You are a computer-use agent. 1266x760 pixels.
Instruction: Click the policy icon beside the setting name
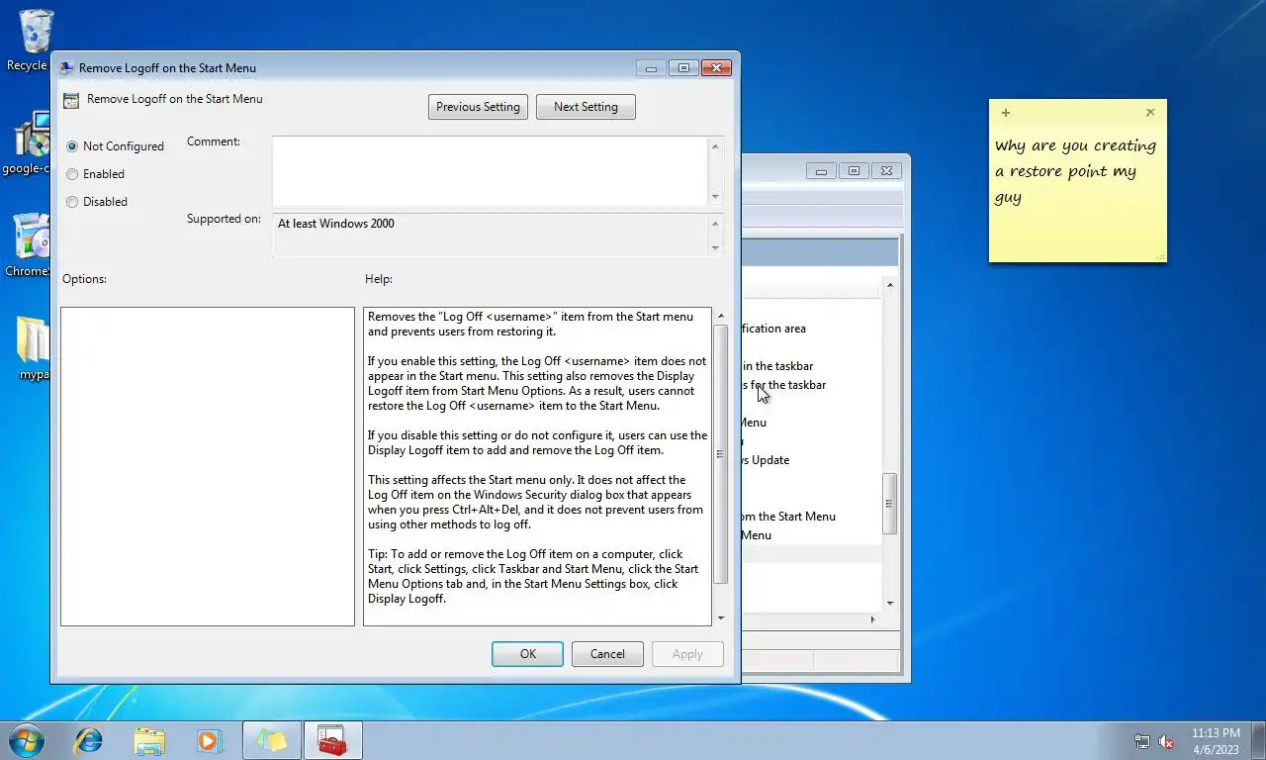point(71,100)
